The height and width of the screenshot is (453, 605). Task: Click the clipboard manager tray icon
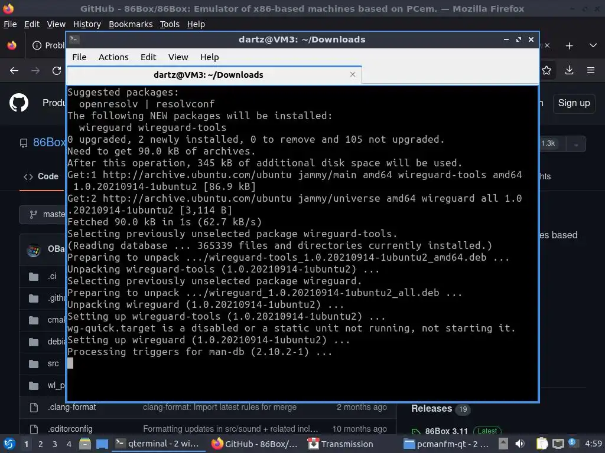click(x=542, y=444)
